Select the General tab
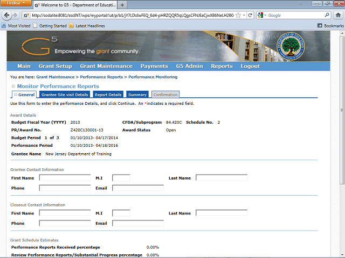The height and width of the screenshot is (258, 345). coord(24,95)
